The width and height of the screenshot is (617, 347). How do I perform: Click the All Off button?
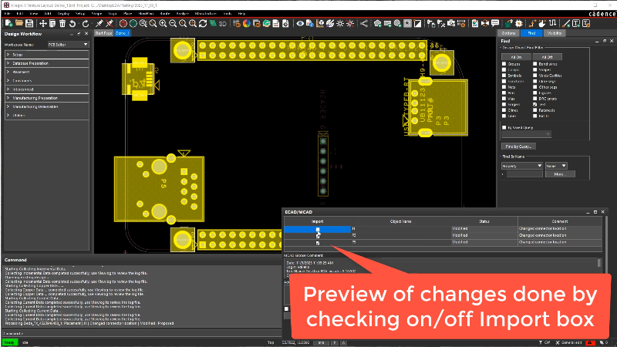[x=546, y=57]
